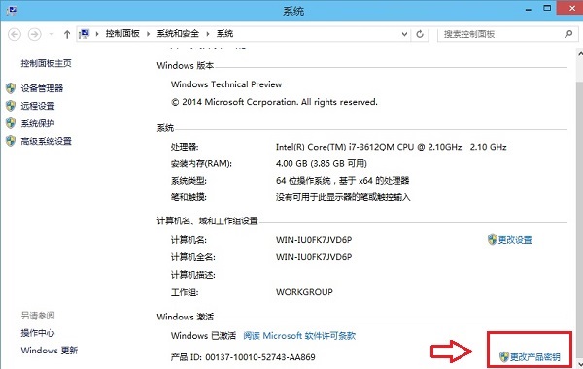Go up one level with the up arrow

67,35
